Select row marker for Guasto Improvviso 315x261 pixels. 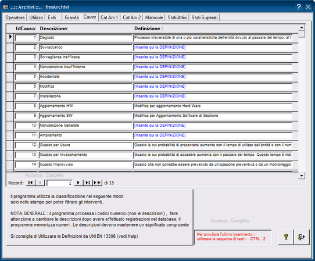click(x=10, y=165)
